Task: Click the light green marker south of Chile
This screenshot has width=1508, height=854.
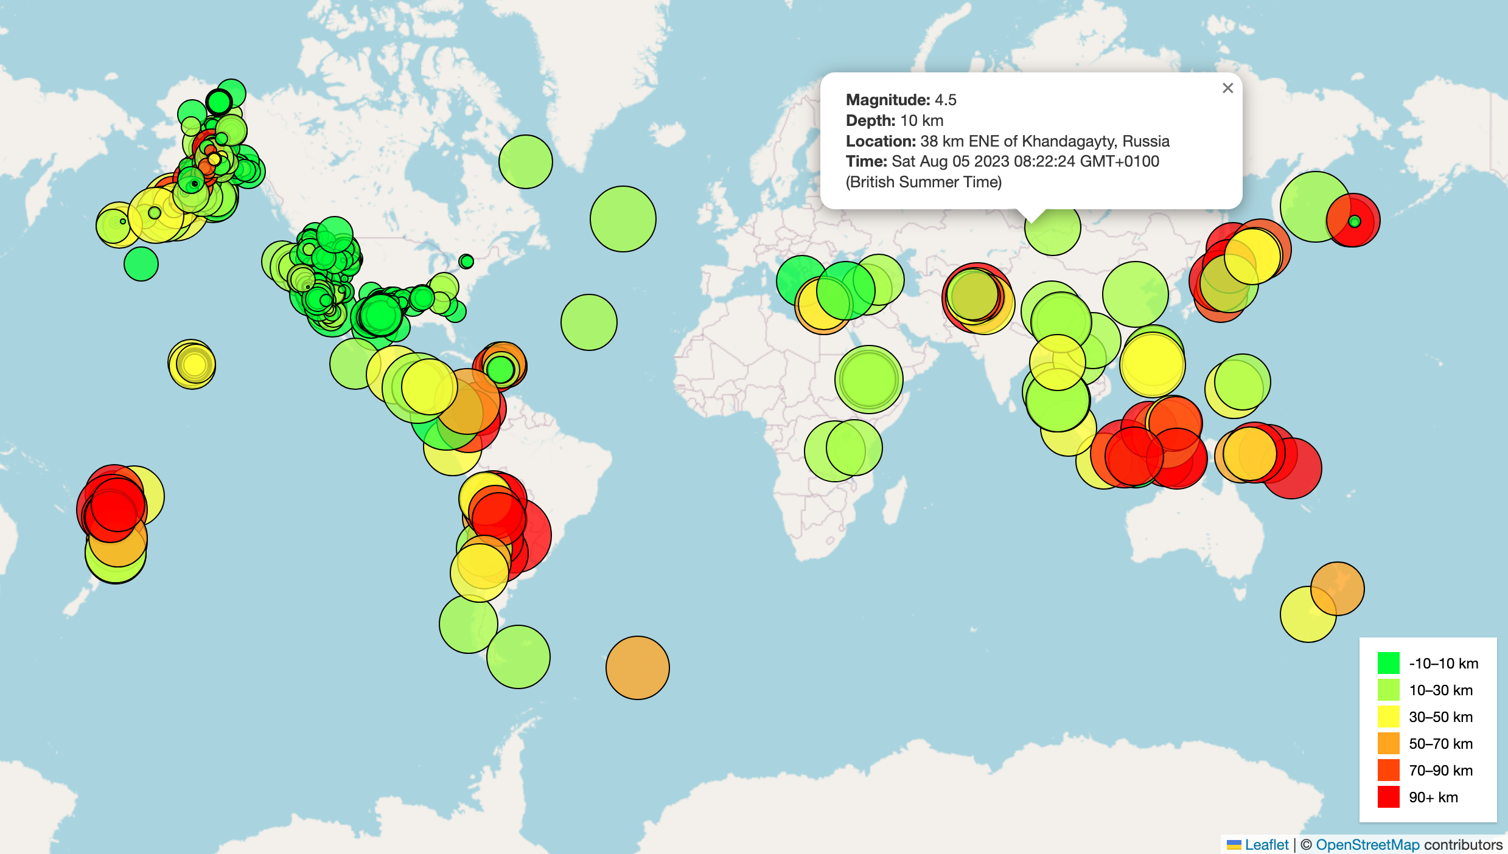Action: [518, 657]
